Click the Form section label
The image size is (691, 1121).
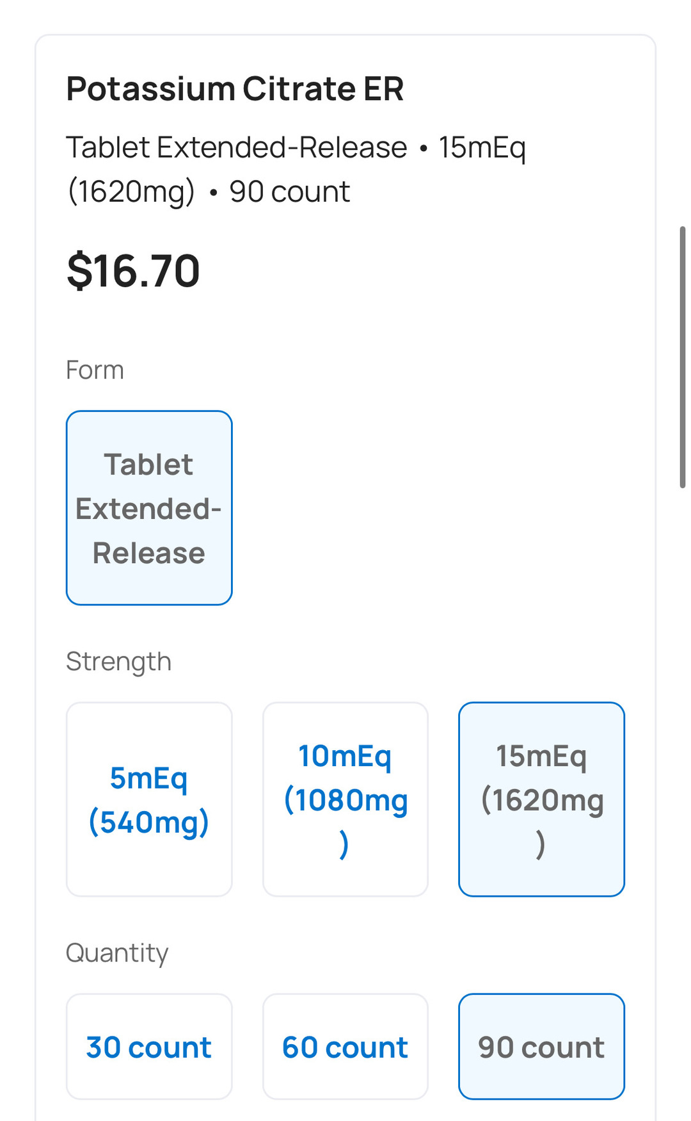click(95, 370)
